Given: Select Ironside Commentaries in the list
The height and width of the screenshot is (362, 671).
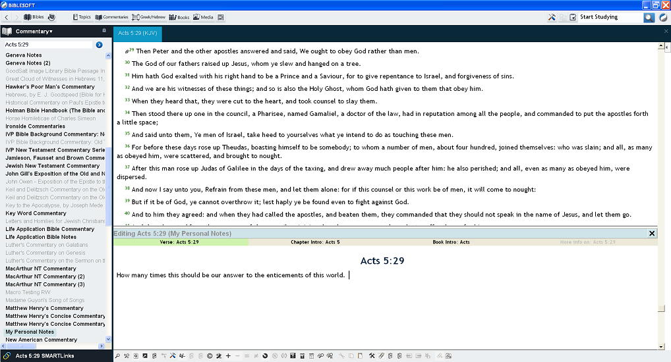Looking at the screenshot, I should 35,126.
